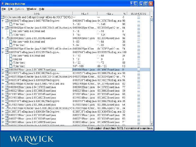Open the Options menu

click(x=19, y=9)
